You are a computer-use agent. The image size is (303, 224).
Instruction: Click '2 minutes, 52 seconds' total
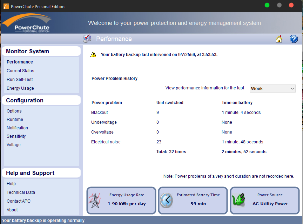(x=244, y=152)
